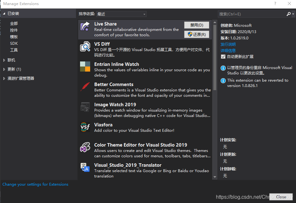This screenshot has width=296, height=203.
Task: Select Color Theme Editor for Visual Studio 2019
Action: point(141,145)
